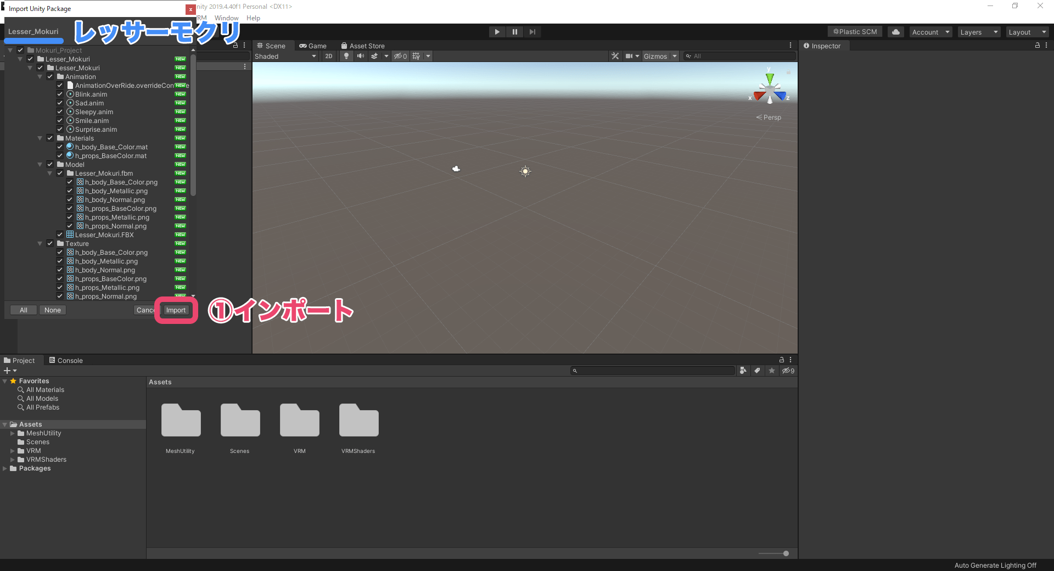Uncheck the Blink.anim import checkbox
The image size is (1054, 571).
(x=60, y=94)
